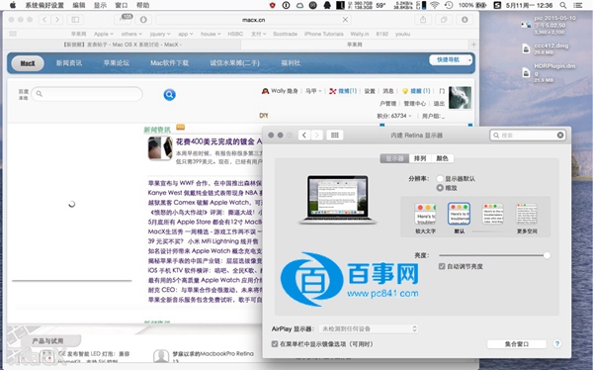Open the 福利社 nav link

(x=291, y=63)
